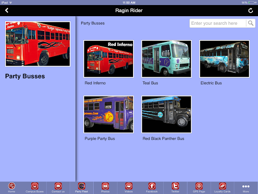Viewport: 258px width, 194px height.
Task: Open the Twitter icon
Action: click(175, 186)
